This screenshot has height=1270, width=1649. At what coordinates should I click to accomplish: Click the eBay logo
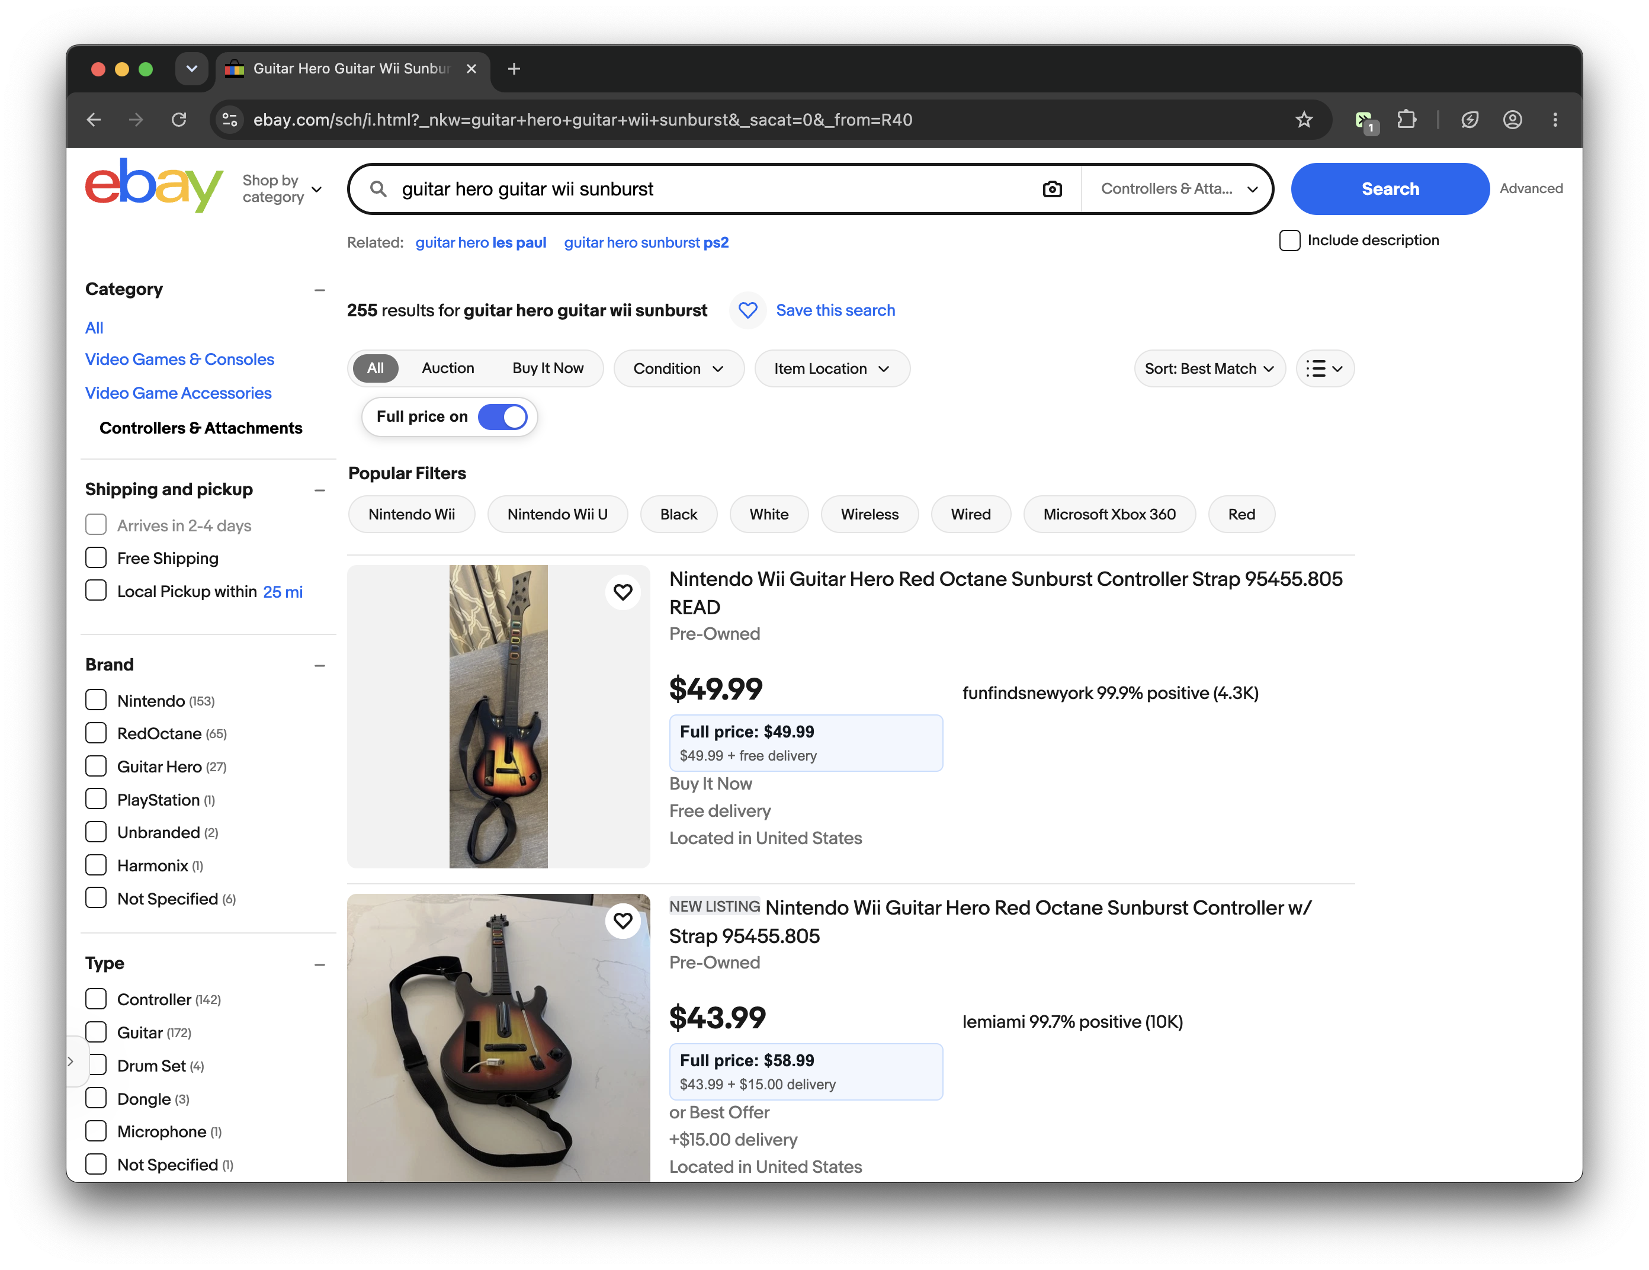(154, 186)
